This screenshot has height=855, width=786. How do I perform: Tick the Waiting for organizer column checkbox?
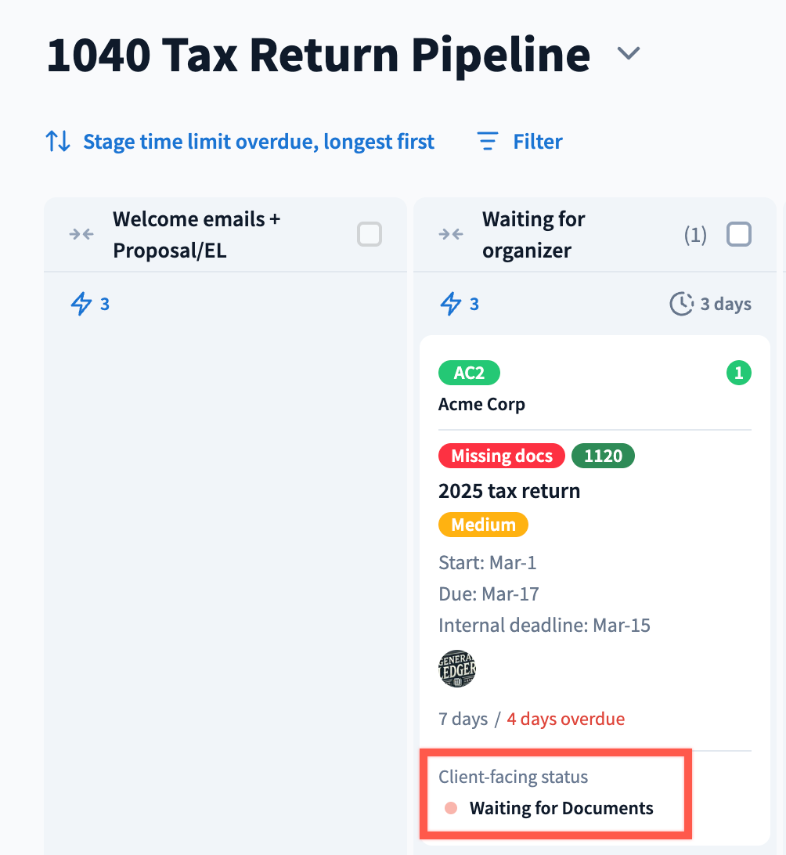point(739,234)
